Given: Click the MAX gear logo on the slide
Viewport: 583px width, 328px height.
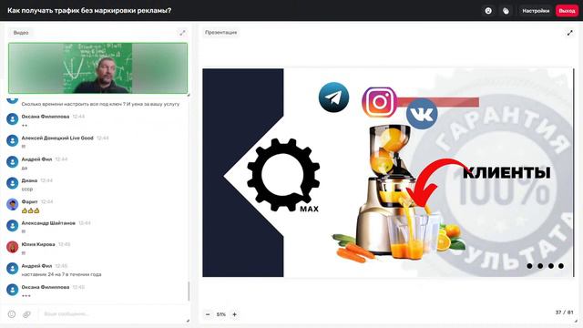Looking at the screenshot, I should point(283,175).
